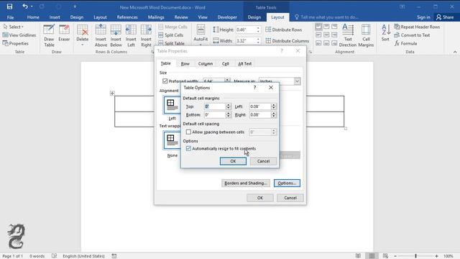The image size is (460, 259).
Task: Click Cancel in Table Properties dialog
Action: (290, 198)
